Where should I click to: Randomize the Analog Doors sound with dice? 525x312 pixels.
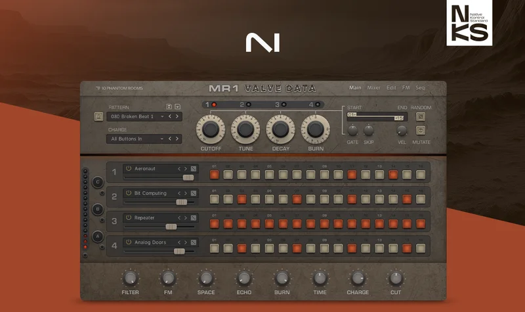(x=194, y=242)
